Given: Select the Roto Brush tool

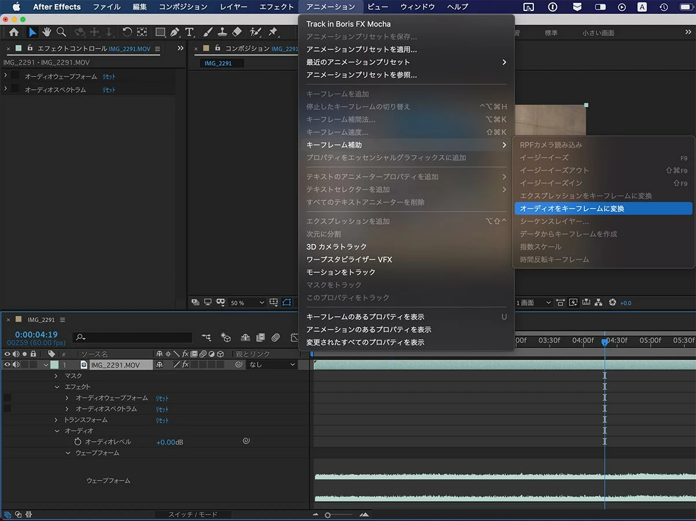Looking at the screenshot, I should coord(255,32).
